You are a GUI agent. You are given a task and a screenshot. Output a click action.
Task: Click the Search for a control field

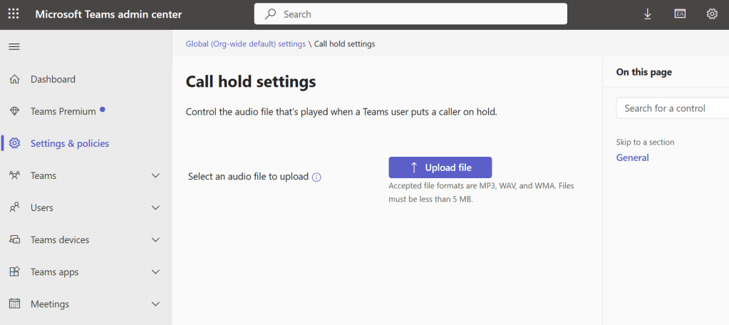(670, 108)
